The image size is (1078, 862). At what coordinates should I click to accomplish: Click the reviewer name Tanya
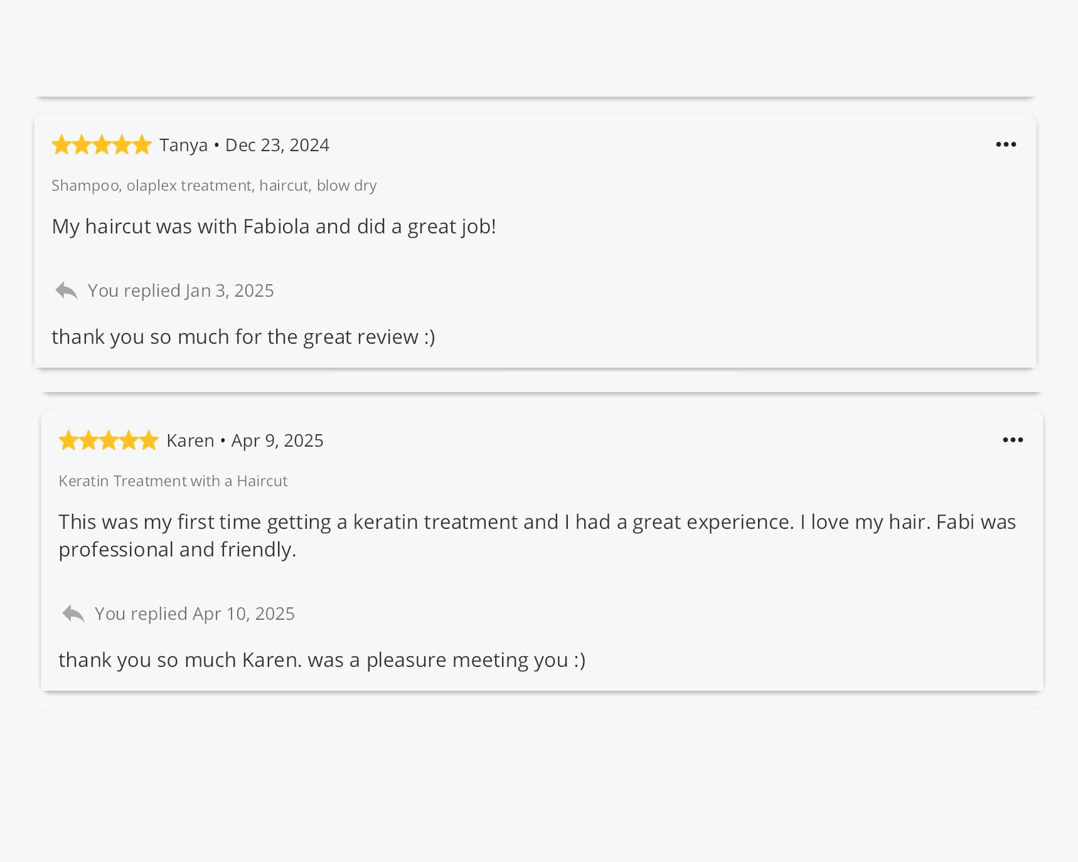(x=183, y=146)
